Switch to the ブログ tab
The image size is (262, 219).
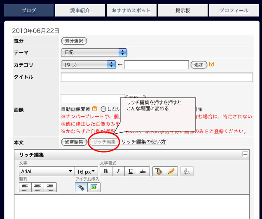[x=29, y=10]
